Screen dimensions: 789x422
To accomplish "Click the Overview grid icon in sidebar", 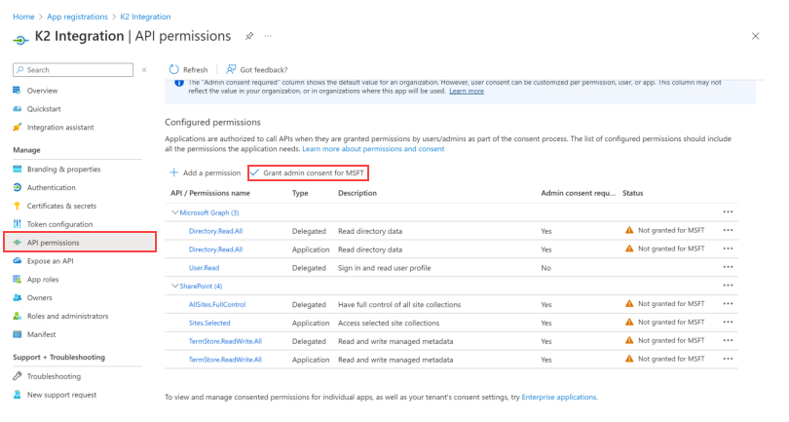I will pos(18,90).
